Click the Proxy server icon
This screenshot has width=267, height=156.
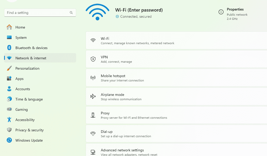(93, 115)
